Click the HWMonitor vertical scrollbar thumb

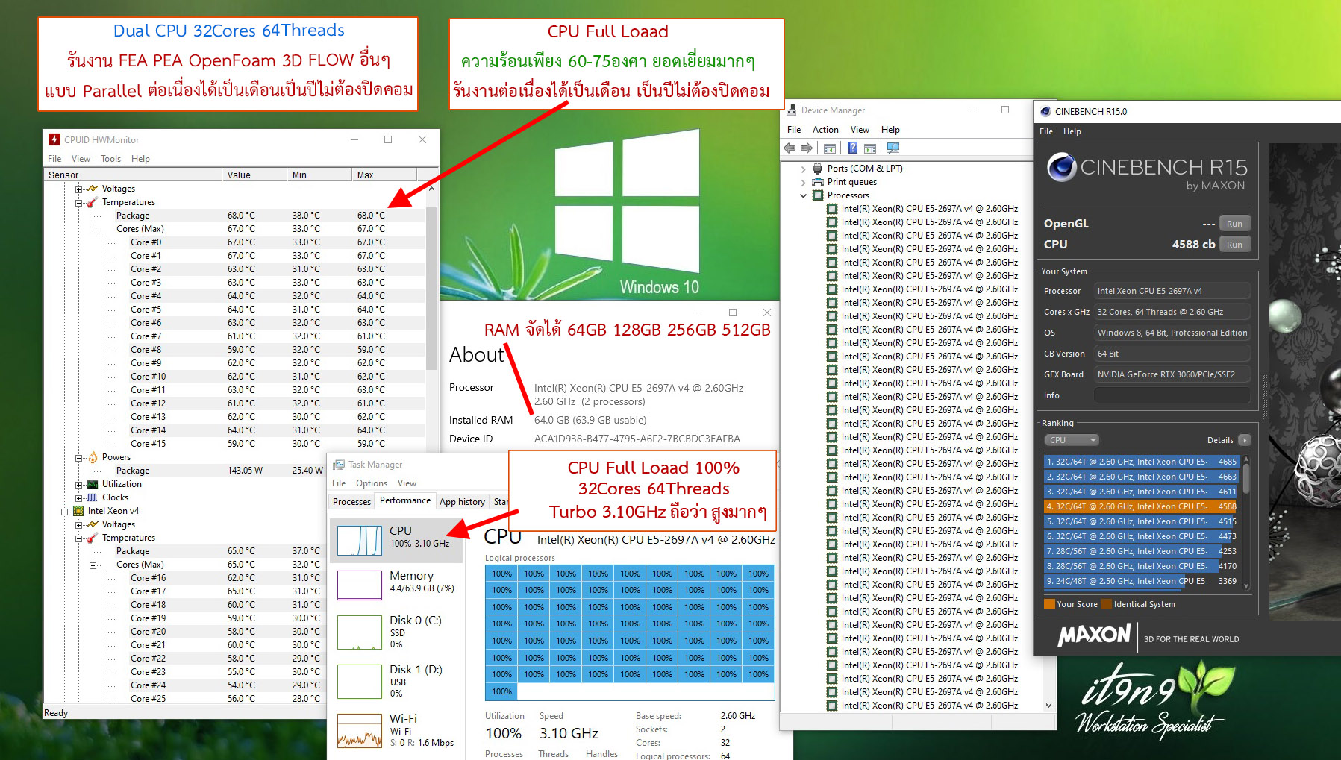(431, 287)
